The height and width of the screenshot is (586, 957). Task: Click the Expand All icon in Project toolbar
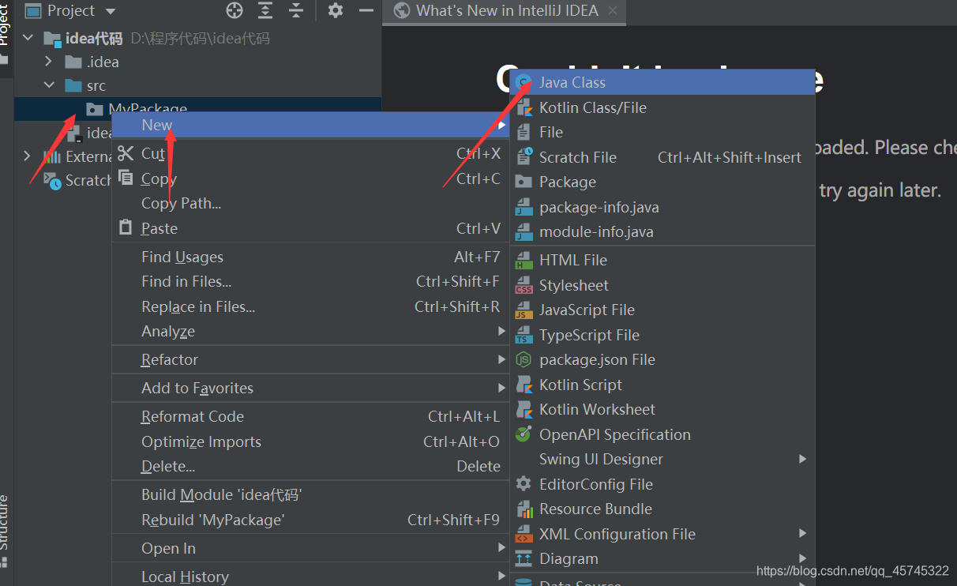[265, 10]
